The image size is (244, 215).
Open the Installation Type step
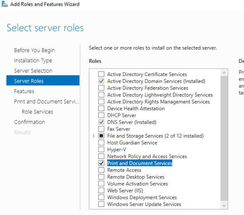coord(33,61)
